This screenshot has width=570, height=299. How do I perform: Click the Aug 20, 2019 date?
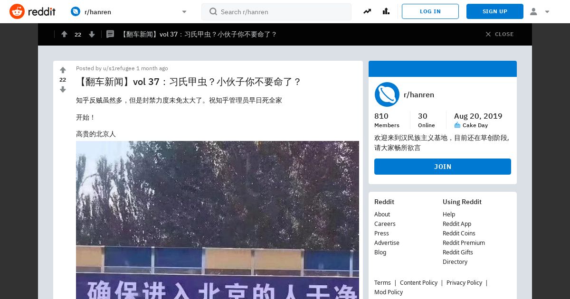(478, 116)
